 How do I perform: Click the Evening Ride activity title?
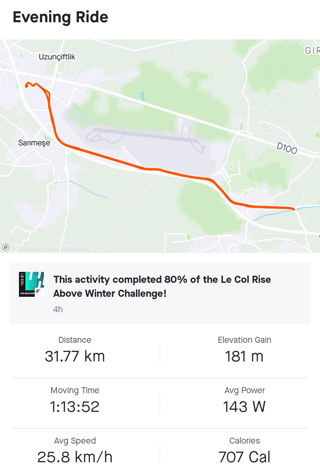(60, 17)
